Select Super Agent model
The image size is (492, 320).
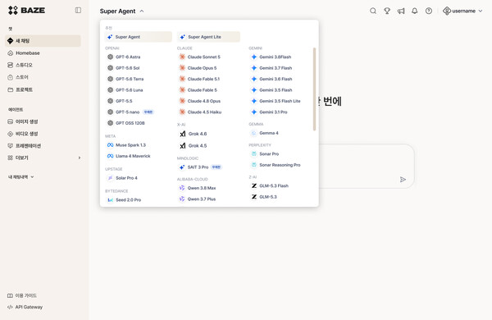pos(139,37)
